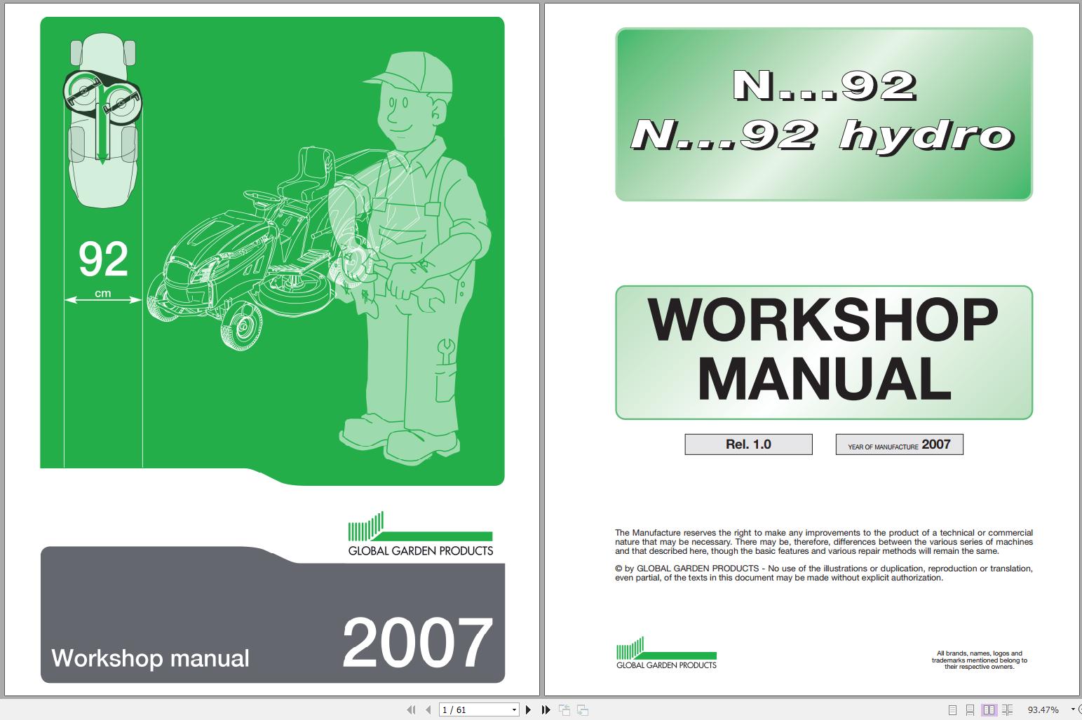This screenshot has height=720, width=1082.
Task: Switch to single page view
Action: coord(952,709)
